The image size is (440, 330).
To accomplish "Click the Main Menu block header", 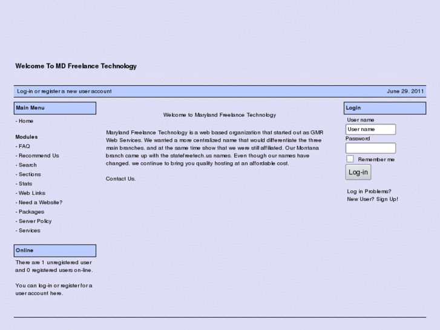I will tap(55, 108).
